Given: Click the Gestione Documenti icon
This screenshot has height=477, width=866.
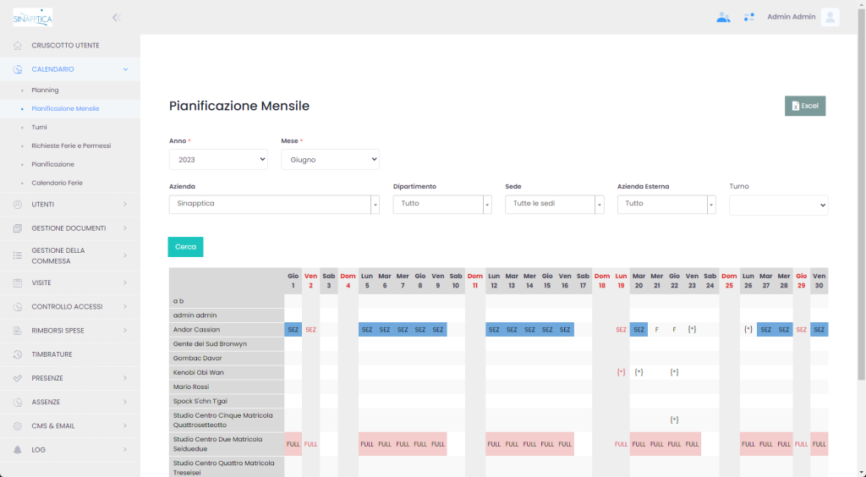Looking at the screenshot, I should [x=18, y=228].
